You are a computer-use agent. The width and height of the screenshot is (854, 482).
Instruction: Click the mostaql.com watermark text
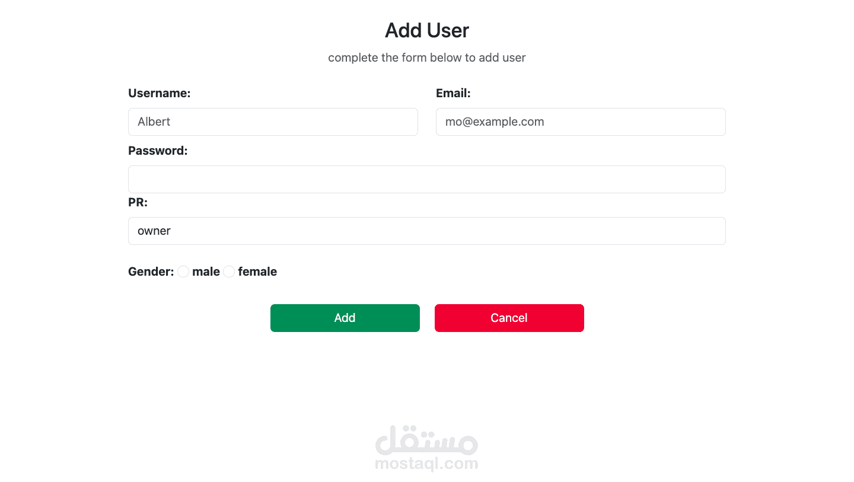tap(427, 464)
